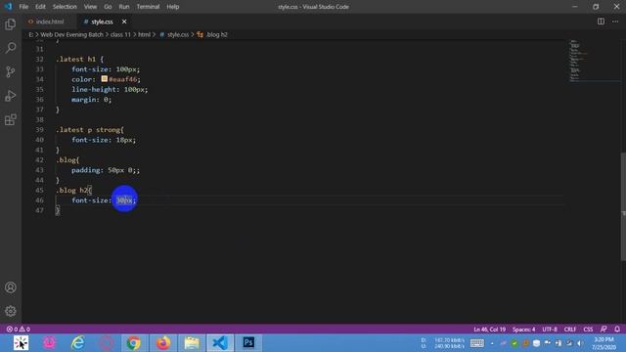Viewport: 626px width, 352px height.
Task: Click 'Spaces: 4' indentation setting
Action: [x=524, y=330]
